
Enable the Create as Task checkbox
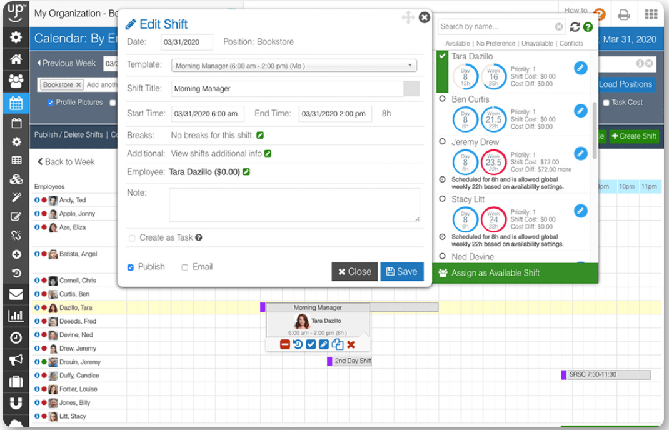132,238
